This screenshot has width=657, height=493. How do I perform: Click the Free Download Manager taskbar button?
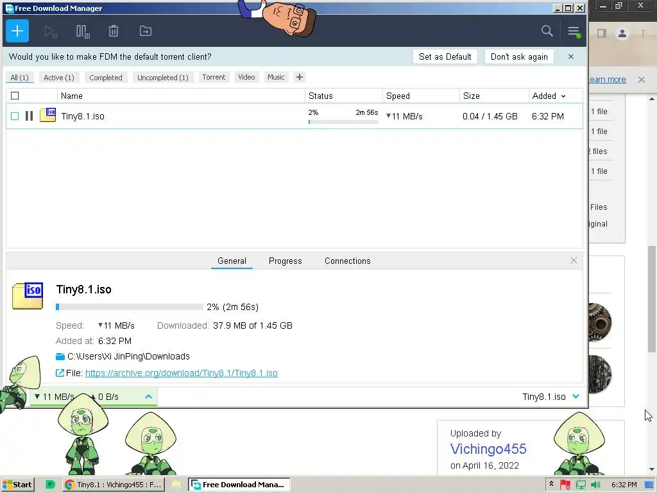pyautogui.click(x=239, y=485)
